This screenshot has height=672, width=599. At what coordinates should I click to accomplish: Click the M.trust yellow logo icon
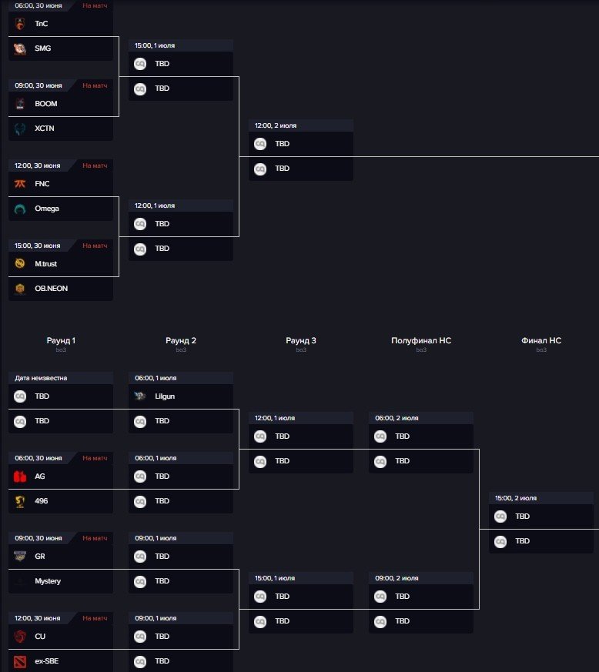click(x=20, y=263)
